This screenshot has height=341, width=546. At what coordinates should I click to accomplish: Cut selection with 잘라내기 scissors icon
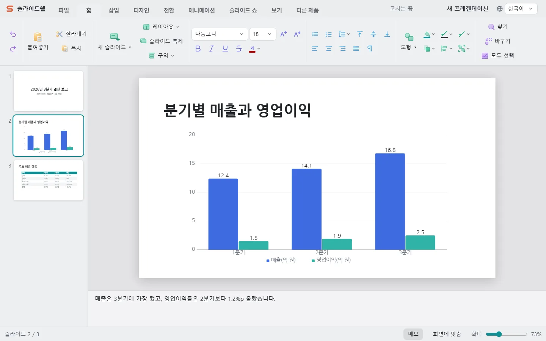point(59,34)
